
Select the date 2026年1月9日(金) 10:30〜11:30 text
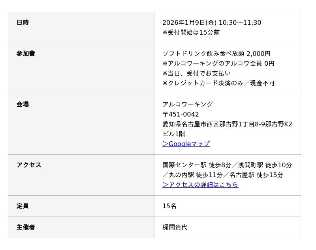click(212, 23)
